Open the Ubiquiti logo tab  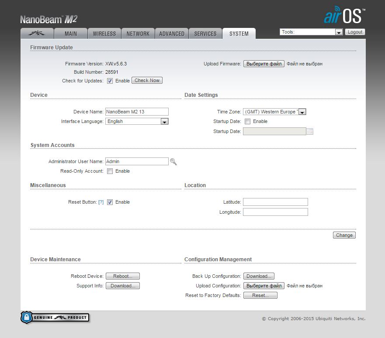click(x=37, y=34)
